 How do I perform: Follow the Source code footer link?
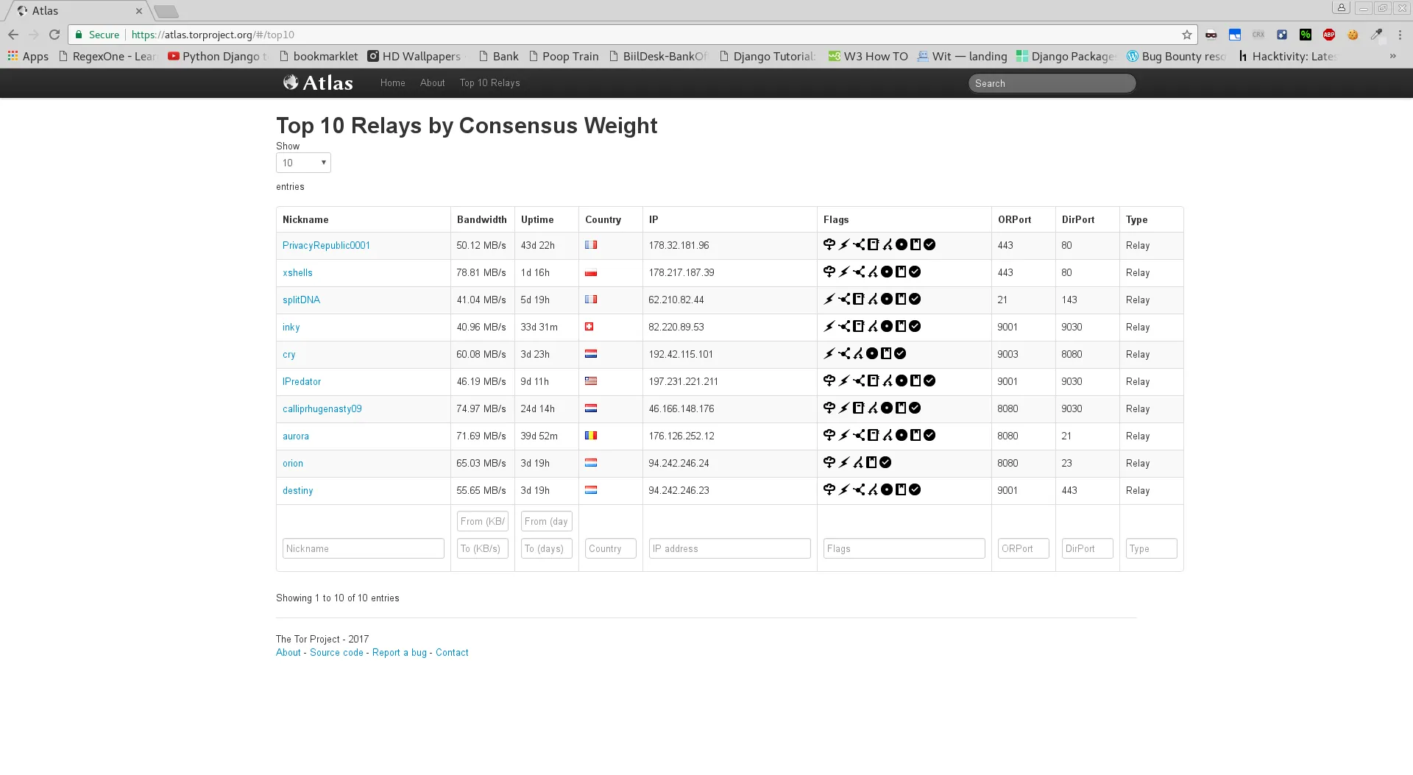[336, 652]
